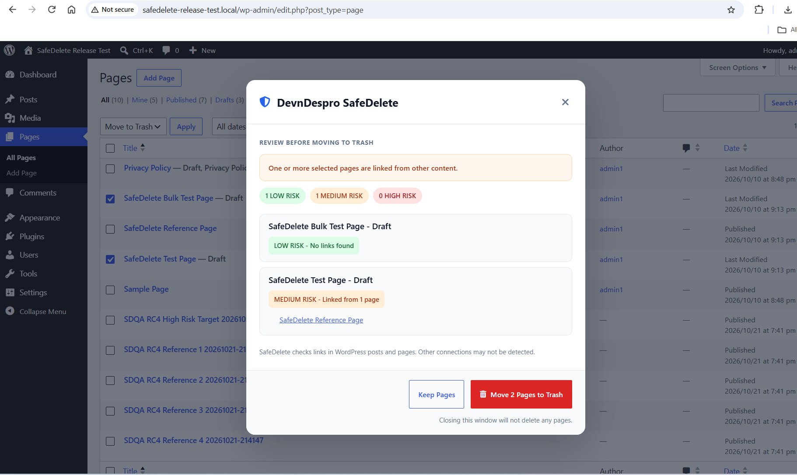Sort pages by the Title column header
The image size is (797, 475).
[133, 148]
